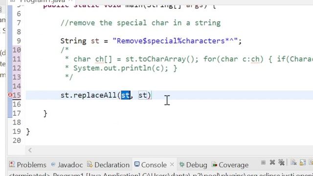The width and height of the screenshot is (313, 176).
Task: Click the Remove Launch single X icon
Action: coord(272,162)
